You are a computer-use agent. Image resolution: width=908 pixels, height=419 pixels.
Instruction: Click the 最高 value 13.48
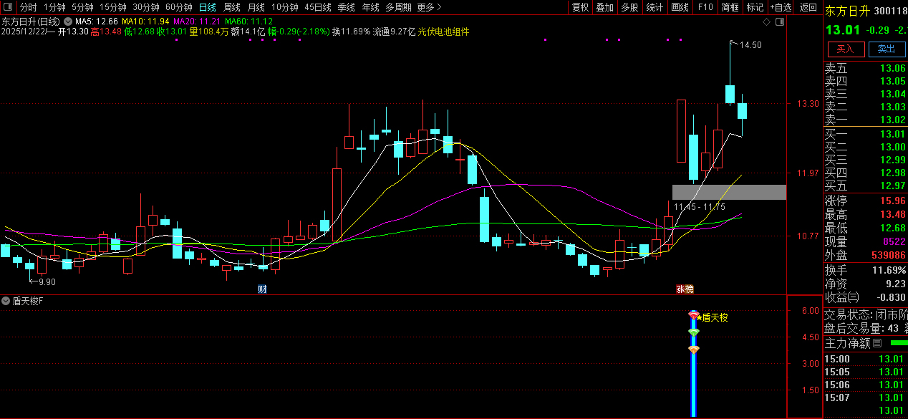(x=892, y=214)
